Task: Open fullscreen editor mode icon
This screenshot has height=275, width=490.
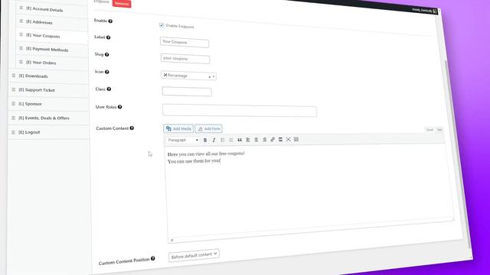Action: (288, 139)
